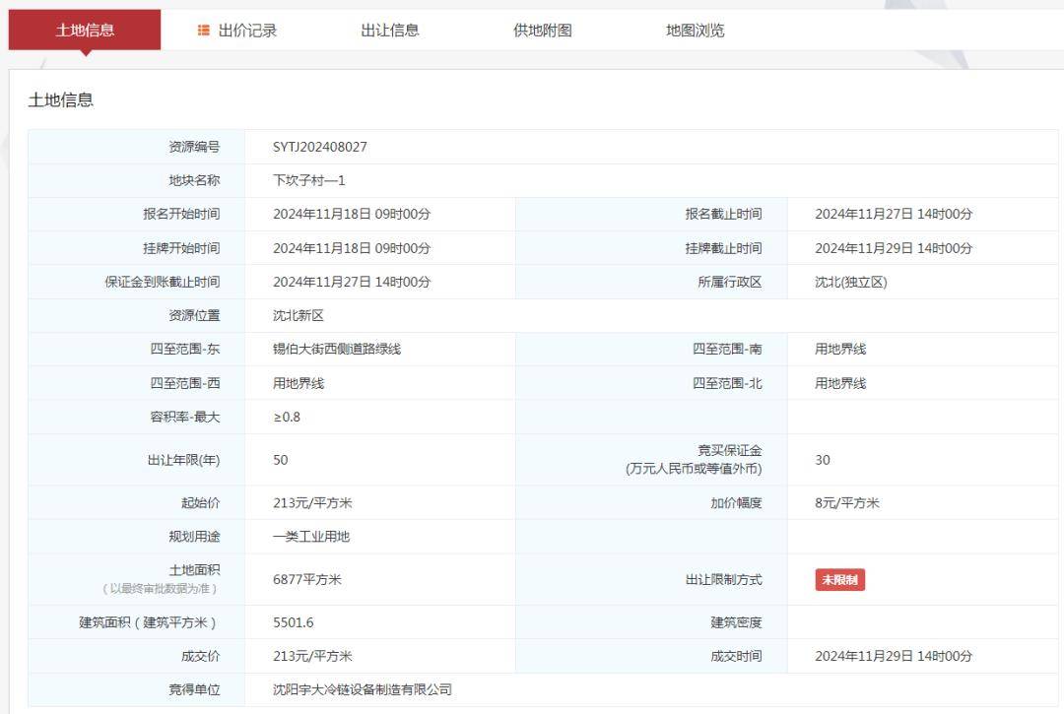Viewport: 1064px width, 714px height.
Task: Click the 建筑密度 label
Action: [x=736, y=622]
